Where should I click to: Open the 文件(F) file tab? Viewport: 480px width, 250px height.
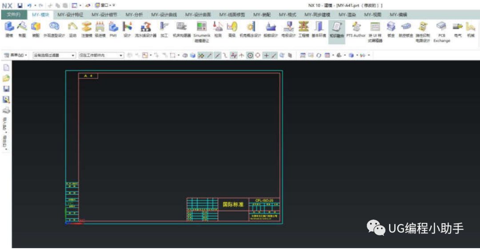pos(14,15)
